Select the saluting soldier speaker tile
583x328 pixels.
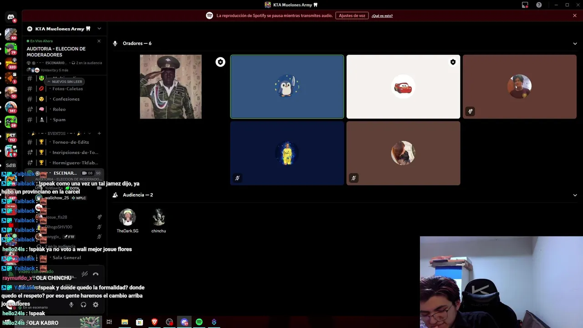click(x=171, y=87)
